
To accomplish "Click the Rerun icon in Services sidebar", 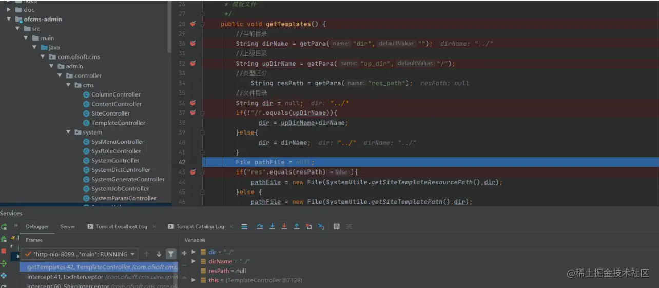I will (4, 226).
